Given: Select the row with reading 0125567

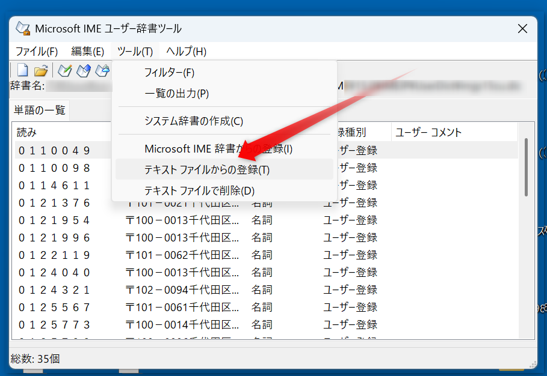Looking at the screenshot, I should click(x=266, y=307).
